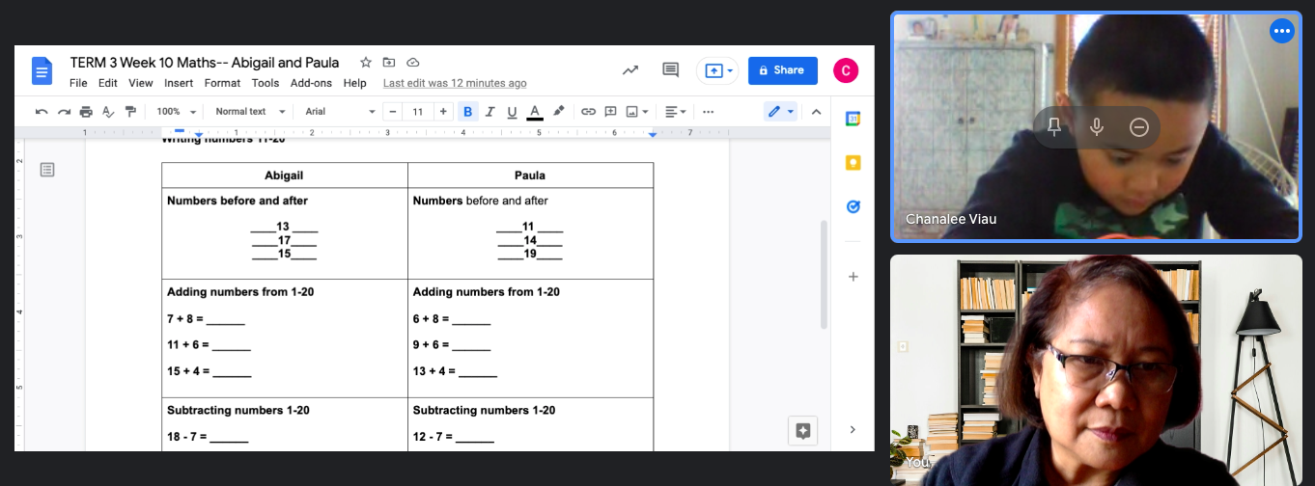The image size is (1315, 486).
Task: Increase font size with plus button
Action: 443,112
